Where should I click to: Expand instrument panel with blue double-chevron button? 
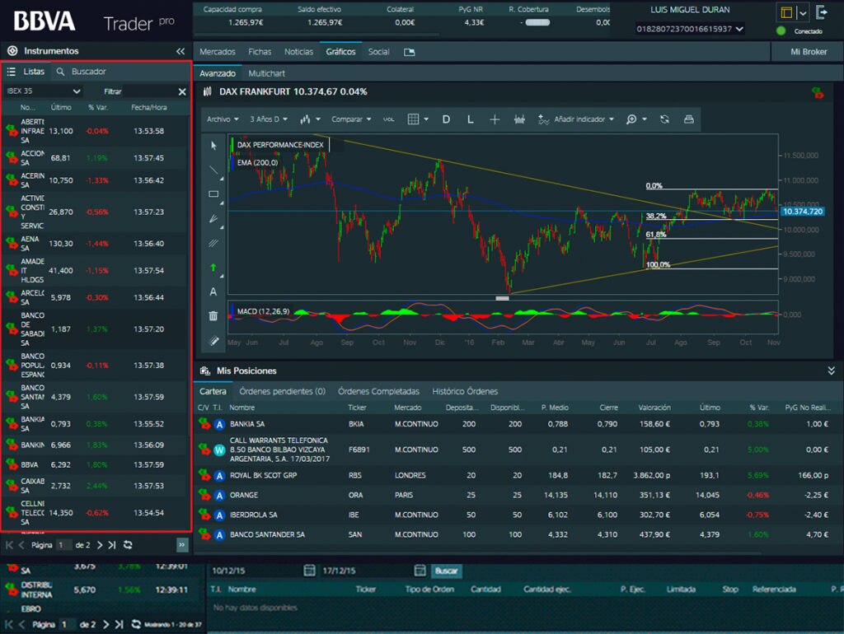coord(182,545)
